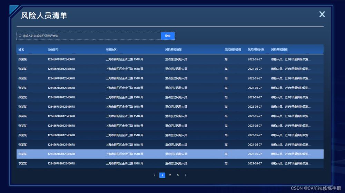Select the highlighted 李某某 row
This screenshot has width=345, height=193.
pyautogui.click(x=170, y=154)
